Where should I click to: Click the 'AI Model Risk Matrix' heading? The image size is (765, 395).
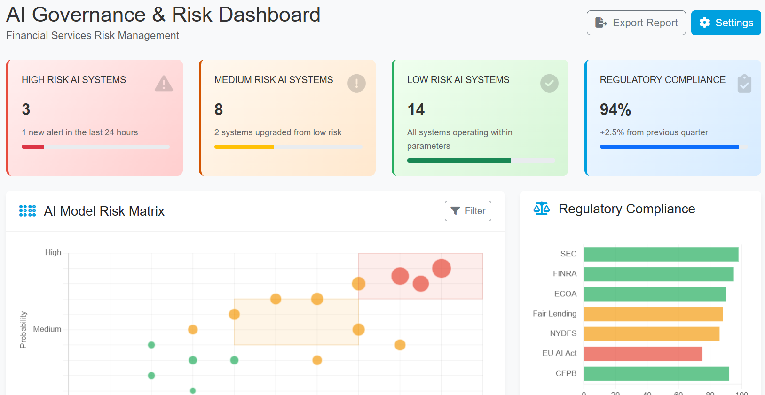104,211
